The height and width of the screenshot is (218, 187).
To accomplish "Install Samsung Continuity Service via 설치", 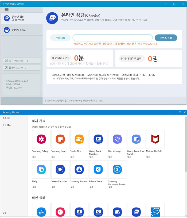I will click(110, 187).
